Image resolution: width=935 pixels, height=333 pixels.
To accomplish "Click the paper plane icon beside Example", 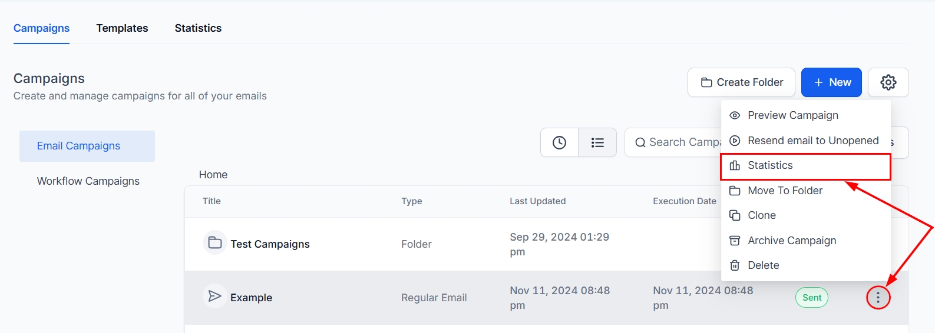I will coord(215,297).
